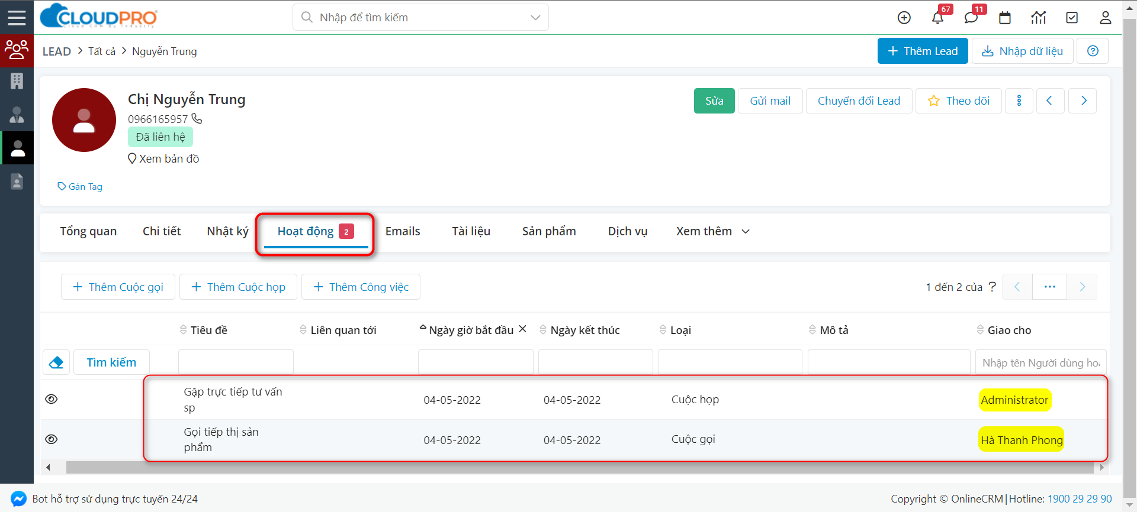Click the phone call icon beside number
Screen dimensions: 1137x512
click(197, 118)
